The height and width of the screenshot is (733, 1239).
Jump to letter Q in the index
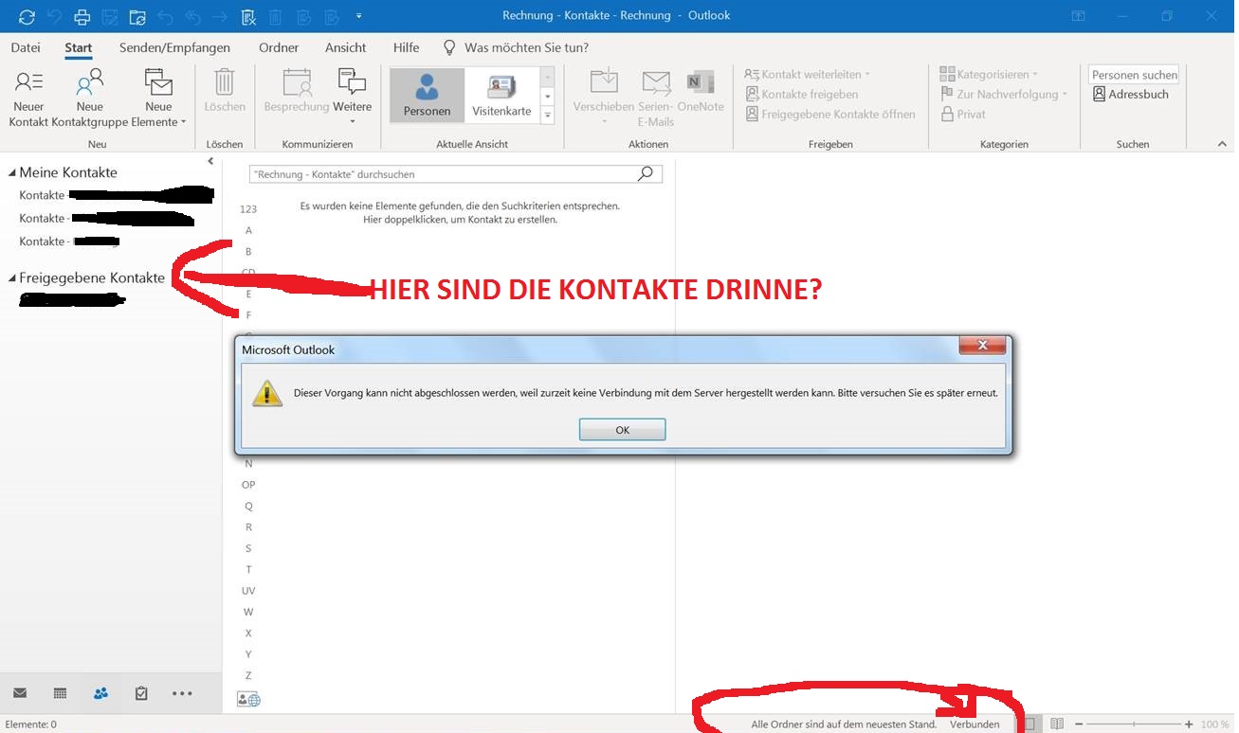[248, 506]
